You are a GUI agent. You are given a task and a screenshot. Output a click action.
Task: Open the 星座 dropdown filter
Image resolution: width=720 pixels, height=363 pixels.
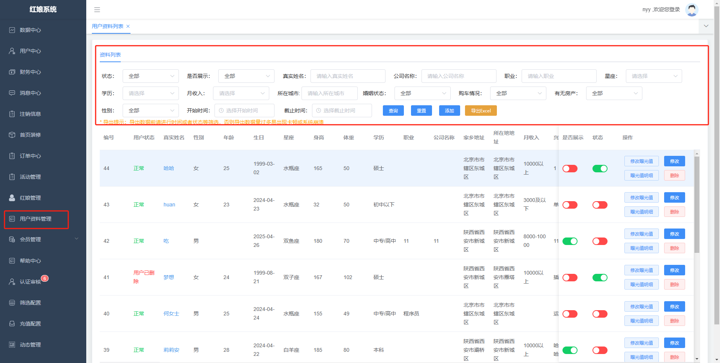653,76
